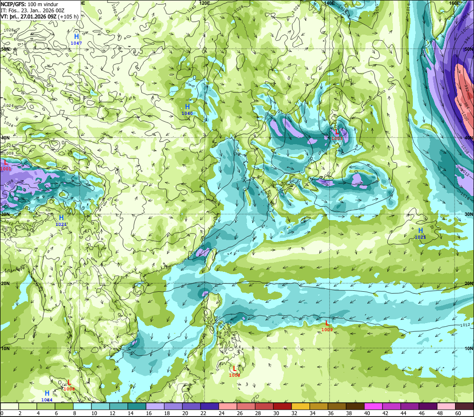Image resolution: width=474 pixels, height=417 pixels.
Task: Pick the pale cream 0–2 legend swatch
Action: pyautogui.click(x=9, y=406)
